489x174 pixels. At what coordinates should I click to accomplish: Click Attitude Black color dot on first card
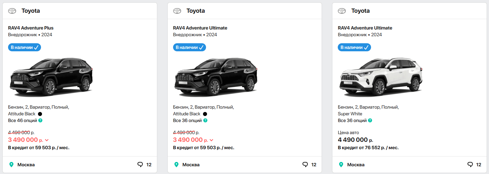coord(40,114)
